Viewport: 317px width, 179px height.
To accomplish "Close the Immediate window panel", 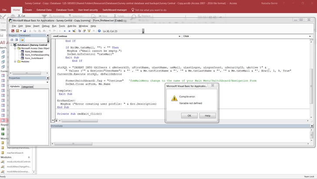I will point(312,126).
